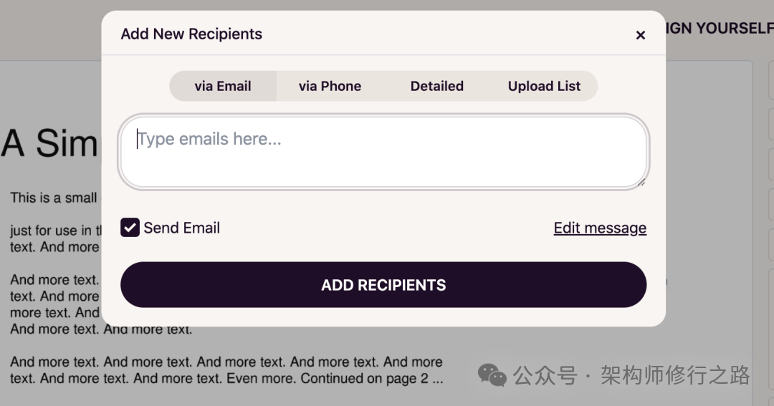Open the Detailed tab
The width and height of the screenshot is (774, 406).
tap(436, 86)
